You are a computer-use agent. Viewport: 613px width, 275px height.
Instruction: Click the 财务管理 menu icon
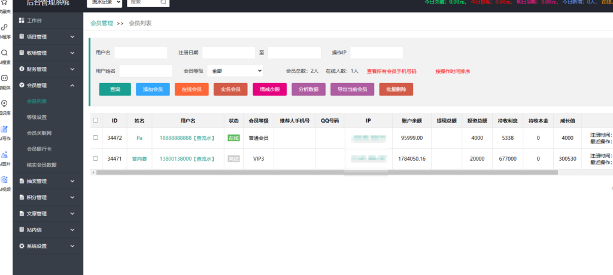click(x=22, y=69)
